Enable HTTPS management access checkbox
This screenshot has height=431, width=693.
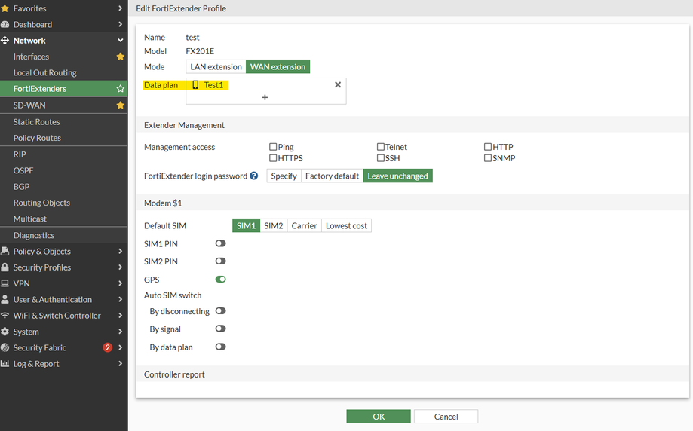pyautogui.click(x=273, y=158)
